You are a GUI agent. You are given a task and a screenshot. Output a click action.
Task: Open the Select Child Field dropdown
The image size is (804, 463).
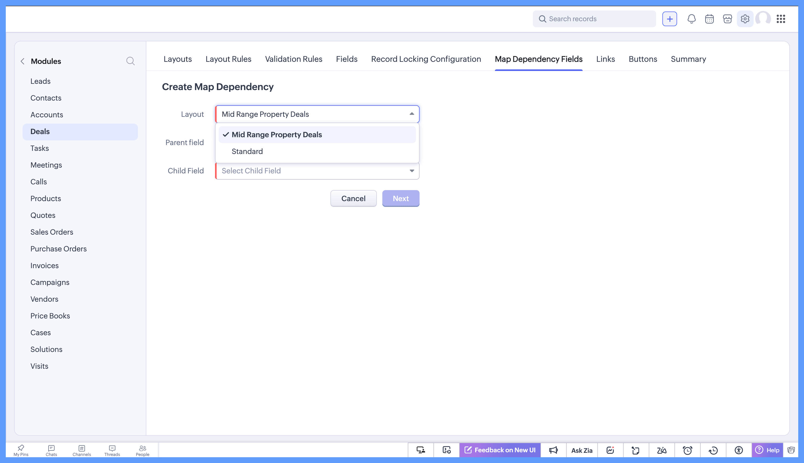coord(317,171)
